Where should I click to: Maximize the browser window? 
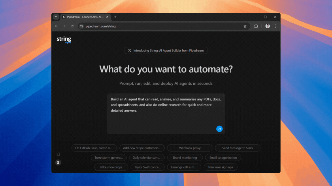click(x=265, y=17)
